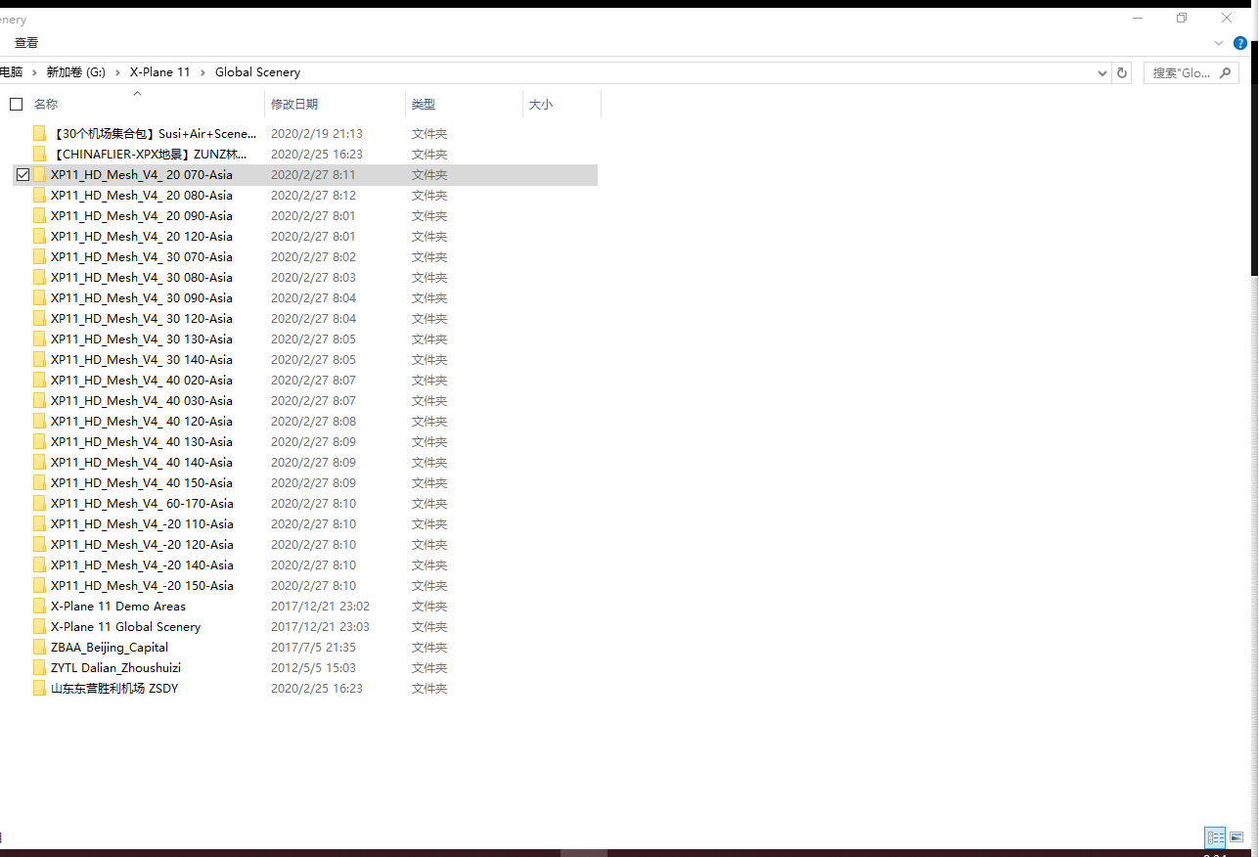Click date 2012/5/5 15:03 cell

click(313, 667)
